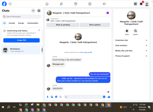Click the large listing photo in conversation

[x=78, y=37]
